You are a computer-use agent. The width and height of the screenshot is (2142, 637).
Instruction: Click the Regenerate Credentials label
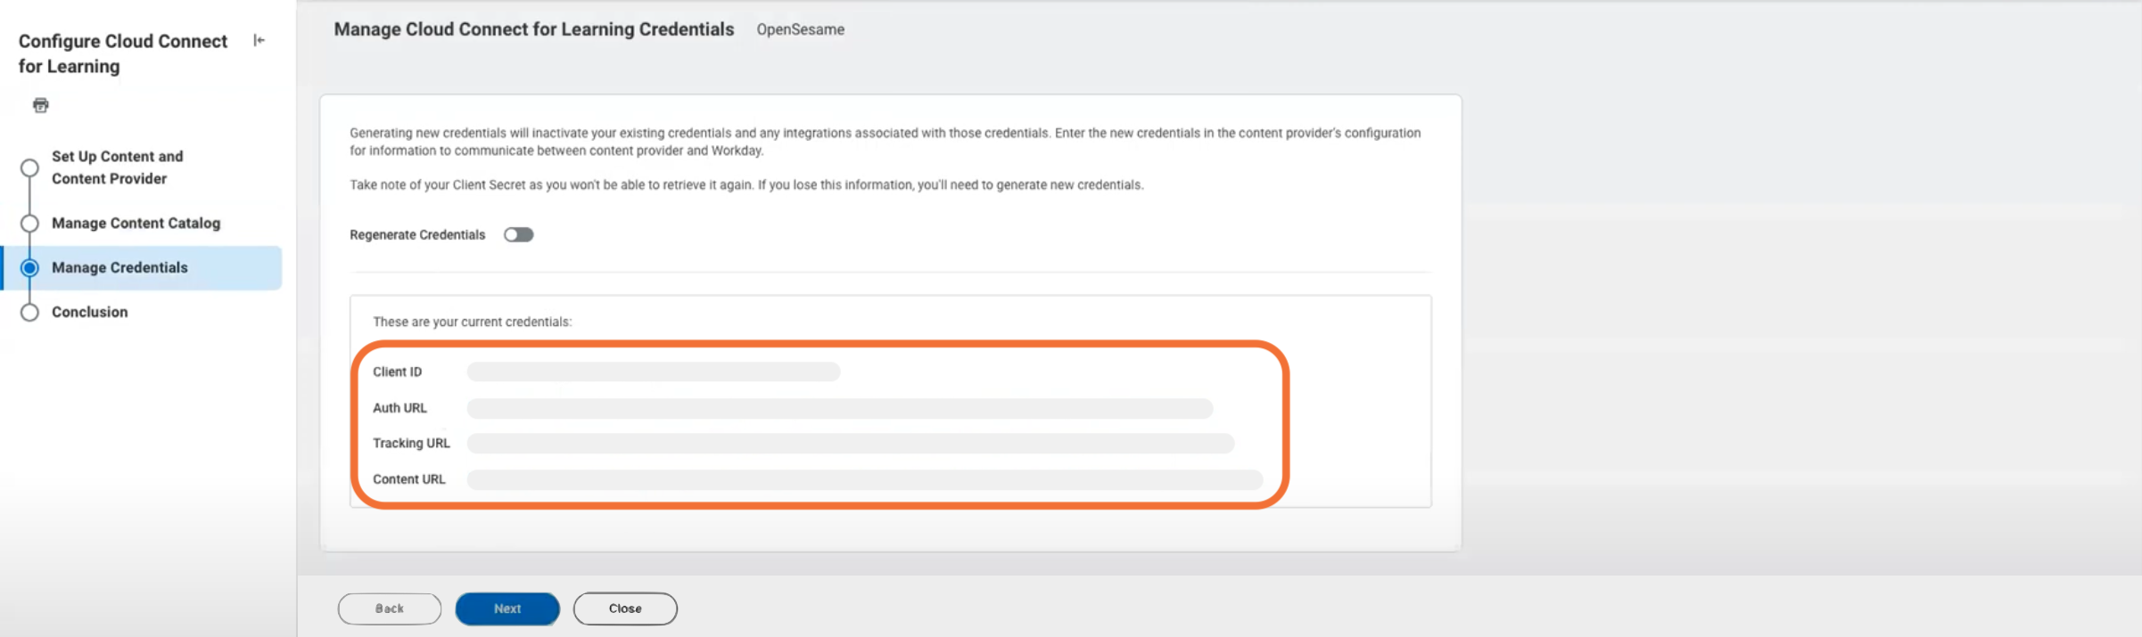coord(417,234)
